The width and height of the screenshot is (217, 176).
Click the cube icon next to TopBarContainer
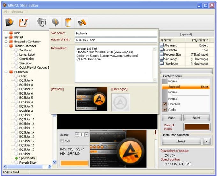[11, 46]
